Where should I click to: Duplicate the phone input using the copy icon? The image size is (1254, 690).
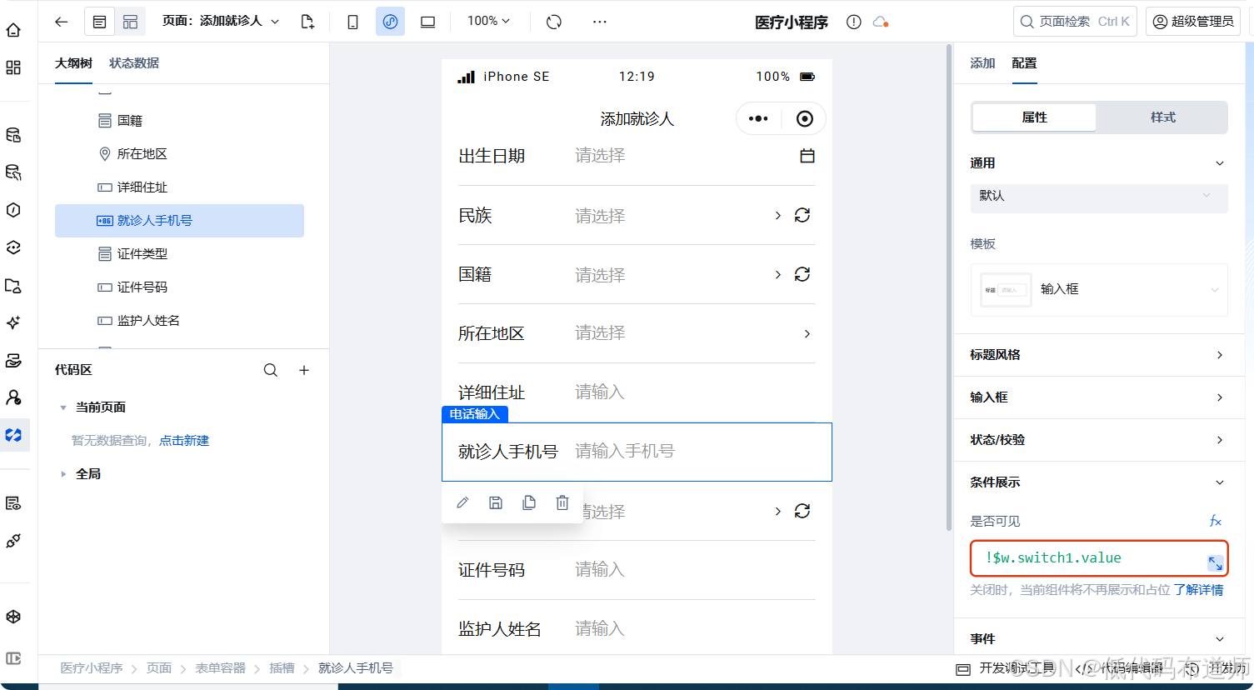click(x=529, y=502)
